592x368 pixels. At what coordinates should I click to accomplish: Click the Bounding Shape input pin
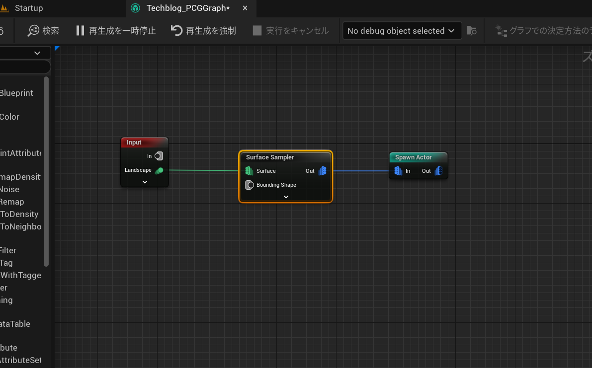[x=250, y=185]
